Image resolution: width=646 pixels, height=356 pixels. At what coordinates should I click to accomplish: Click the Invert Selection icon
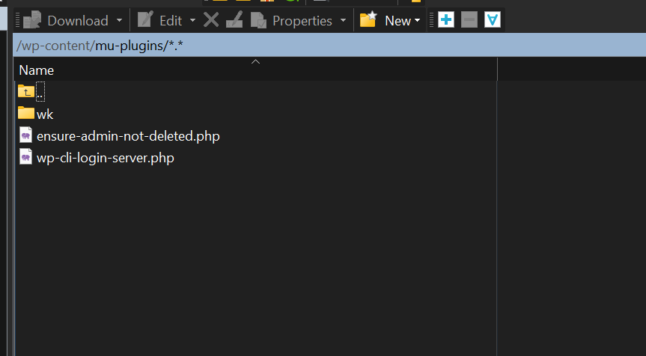click(492, 20)
